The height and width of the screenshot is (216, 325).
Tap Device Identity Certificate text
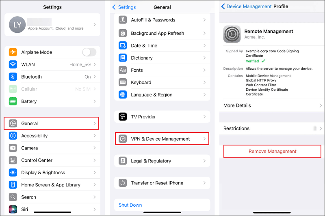point(267,90)
